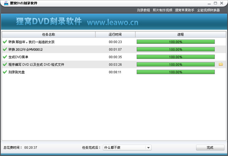The width and height of the screenshot is (228, 156).
Task: Click run time 00:00:35
Action: click(x=115, y=57)
